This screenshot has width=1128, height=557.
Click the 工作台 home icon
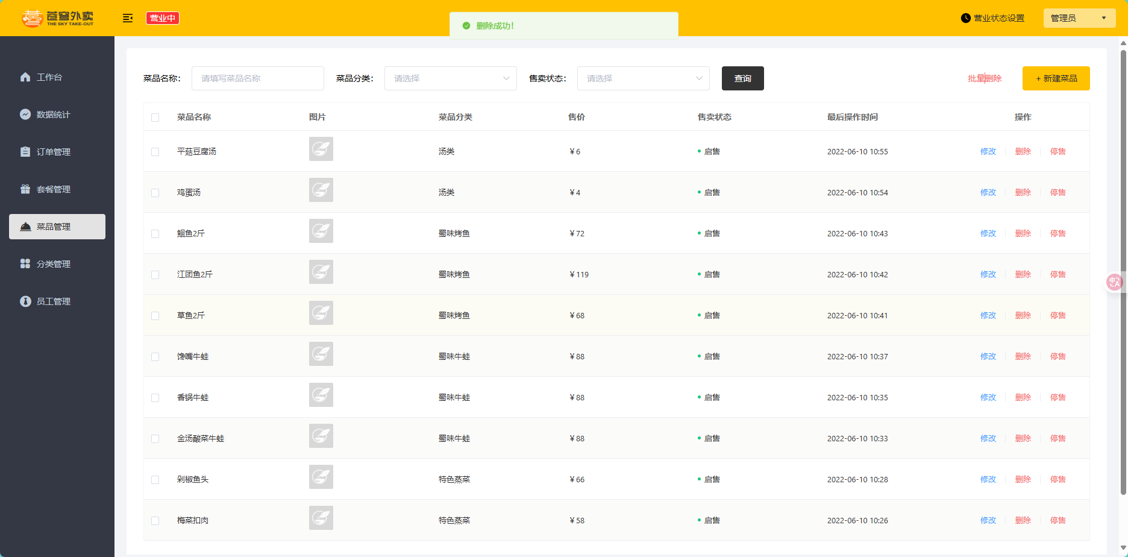point(25,77)
